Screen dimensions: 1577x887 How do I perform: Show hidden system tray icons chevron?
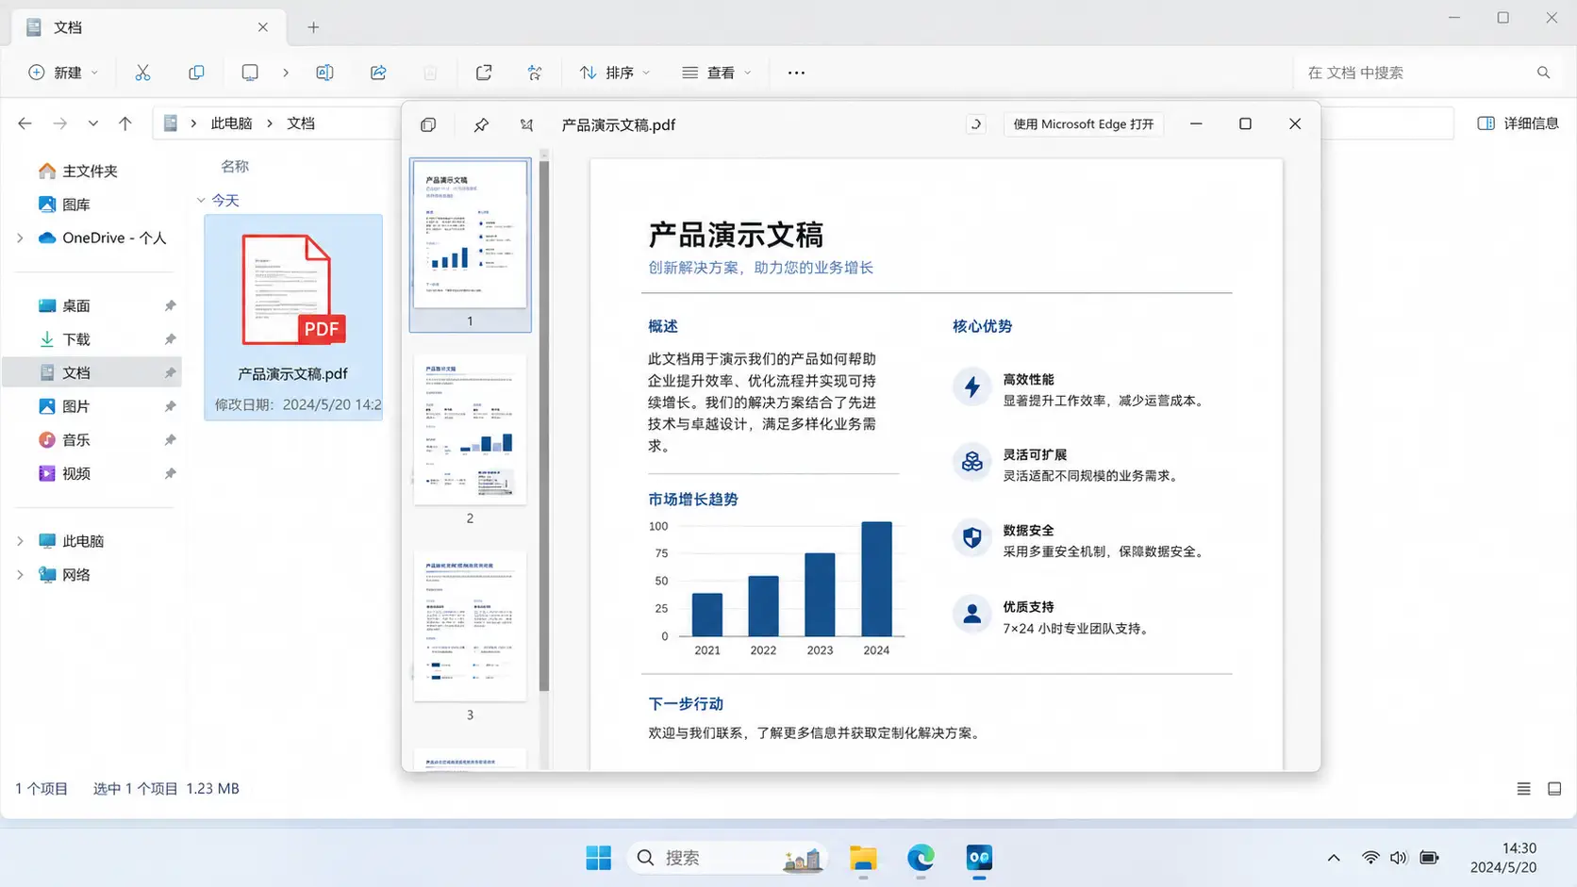(1334, 858)
